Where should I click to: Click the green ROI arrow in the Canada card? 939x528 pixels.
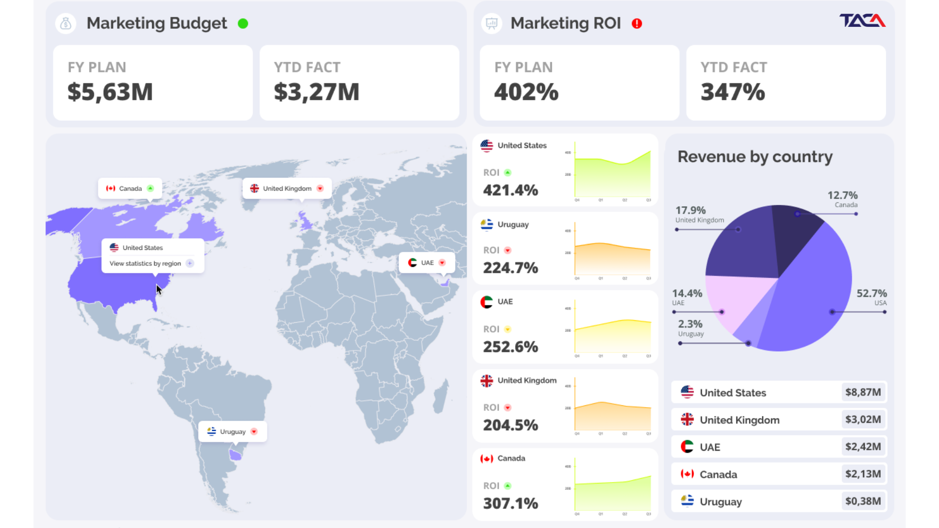point(508,485)
